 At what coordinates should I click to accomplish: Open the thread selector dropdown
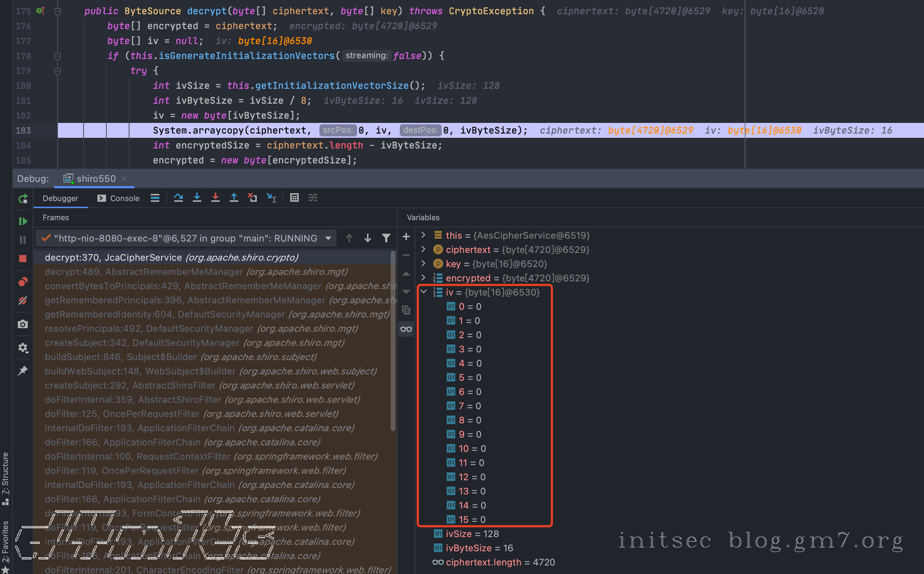pos(328,238)
